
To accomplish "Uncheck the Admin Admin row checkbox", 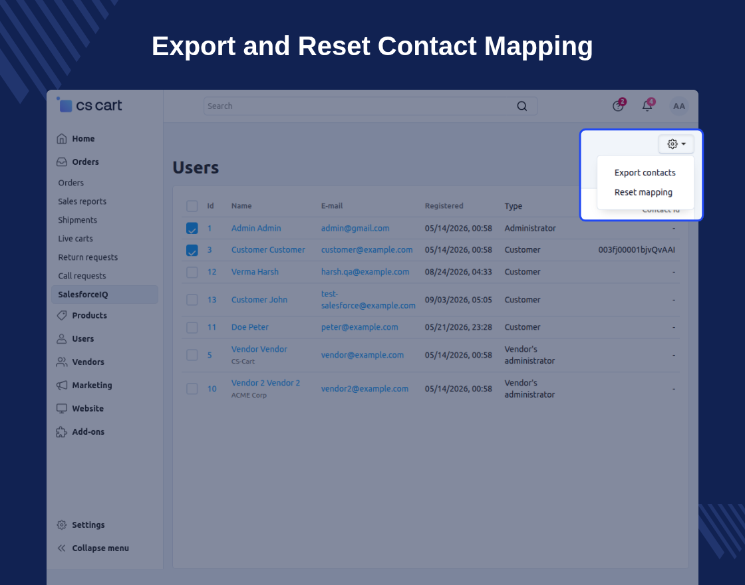I will pyautogui.click(x=192, y=229).
